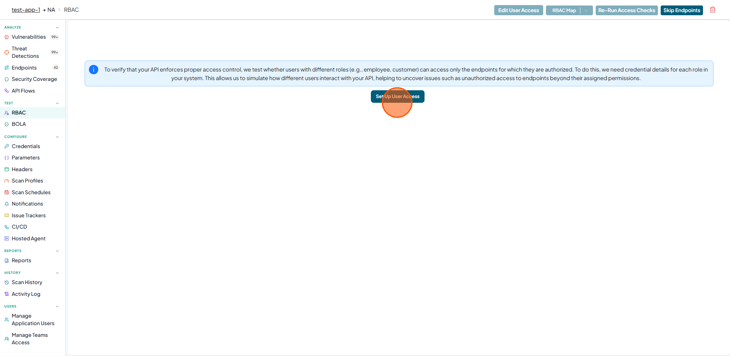Click the Edit User Access button

(519, 11)
